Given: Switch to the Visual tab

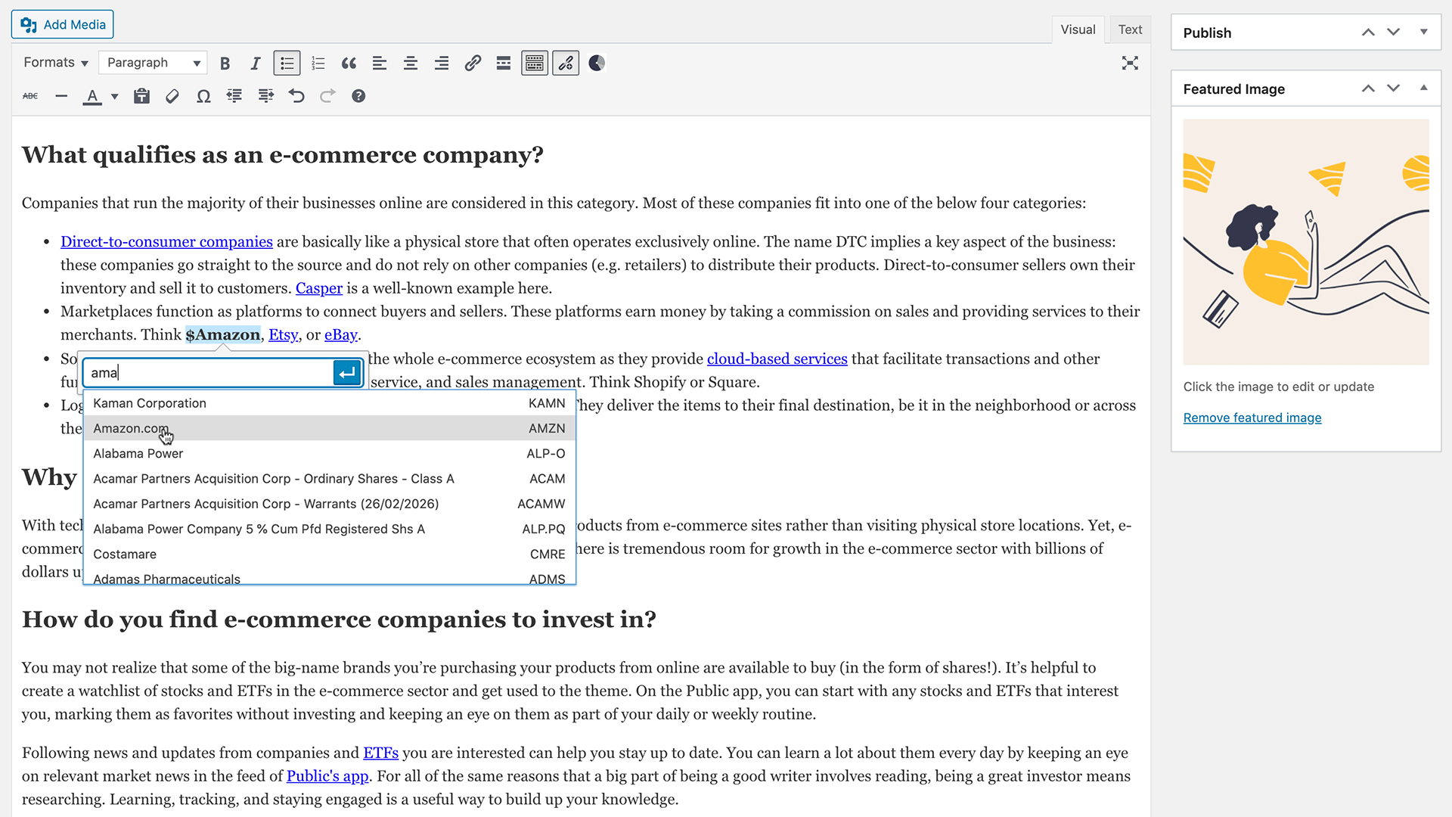Looking at the screenshot, I should 1078,30.
